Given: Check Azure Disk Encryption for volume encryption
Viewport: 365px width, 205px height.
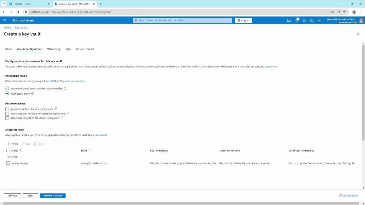Looking at the screenshot, I should 7,118.
